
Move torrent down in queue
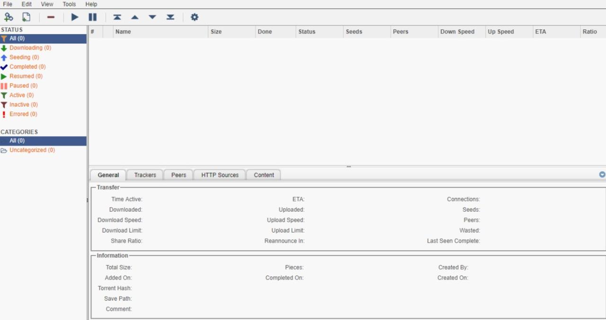click(152, 17)
